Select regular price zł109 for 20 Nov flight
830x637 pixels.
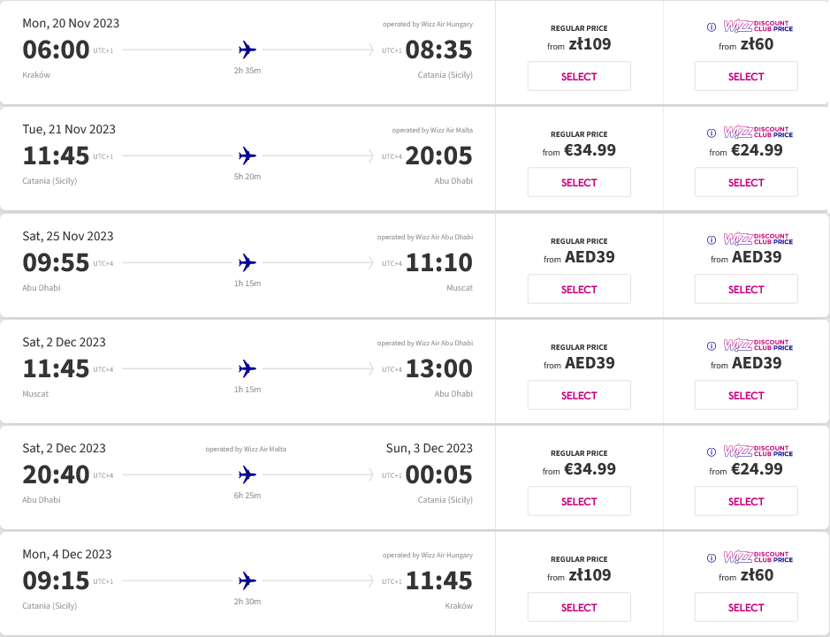point(579,76)
